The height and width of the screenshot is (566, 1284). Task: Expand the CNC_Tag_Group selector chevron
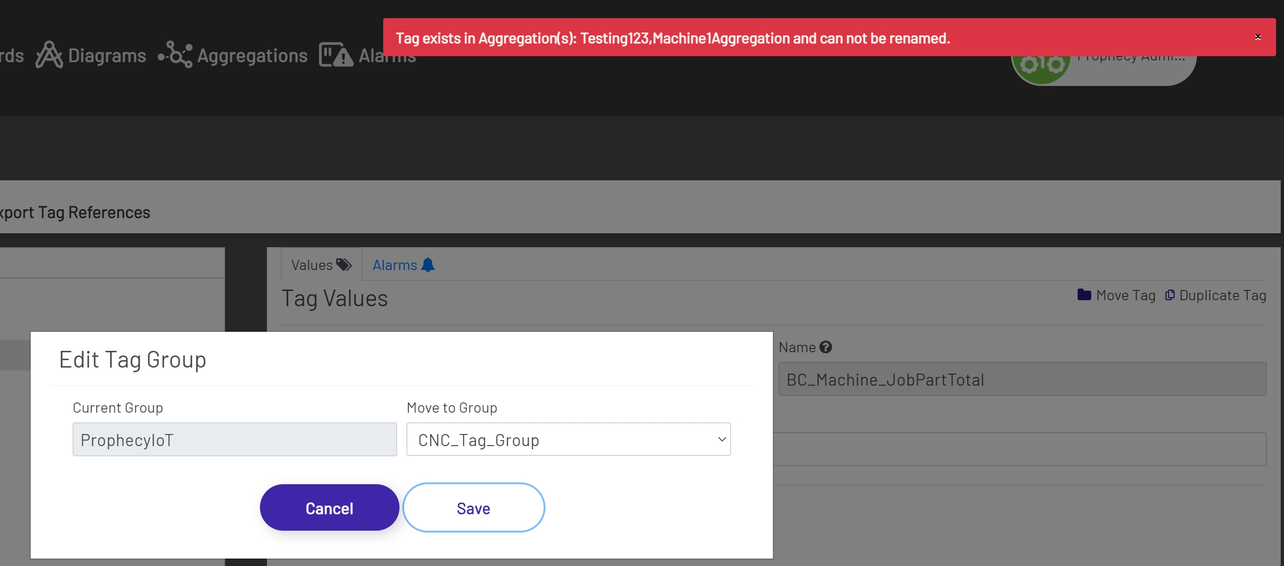click(721, 440)
